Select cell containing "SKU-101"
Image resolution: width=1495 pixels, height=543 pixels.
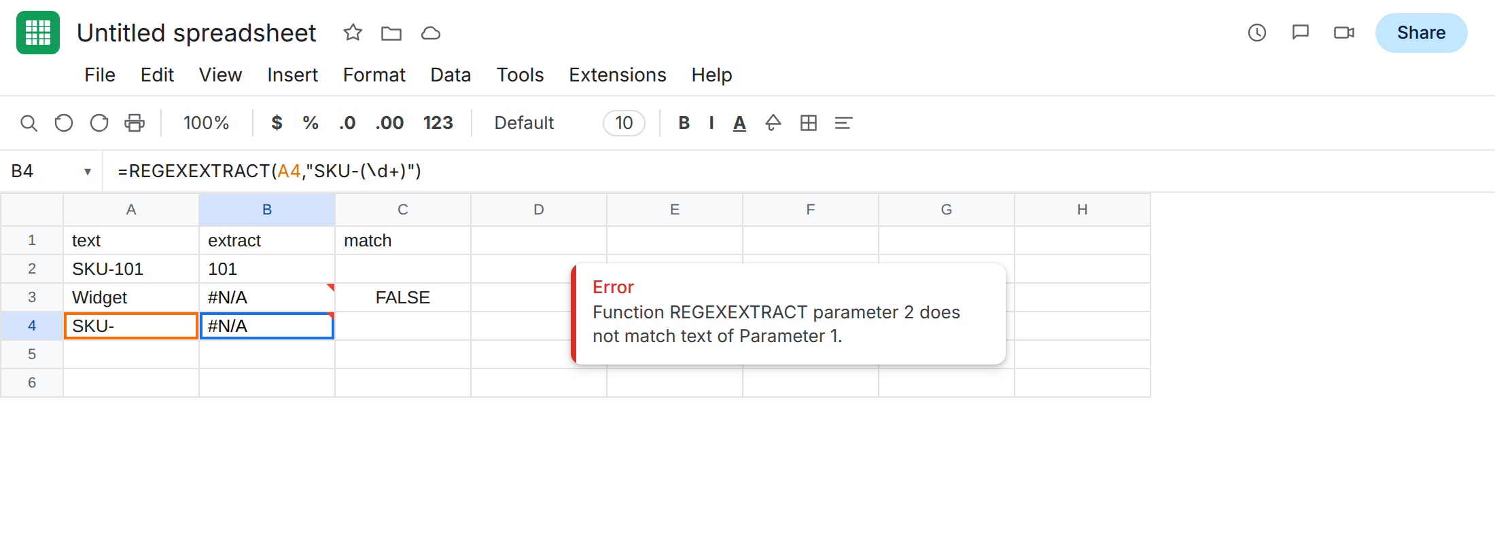(x=131, y=269)
